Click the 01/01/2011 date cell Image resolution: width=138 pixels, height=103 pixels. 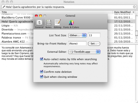(x=123, y=17)
